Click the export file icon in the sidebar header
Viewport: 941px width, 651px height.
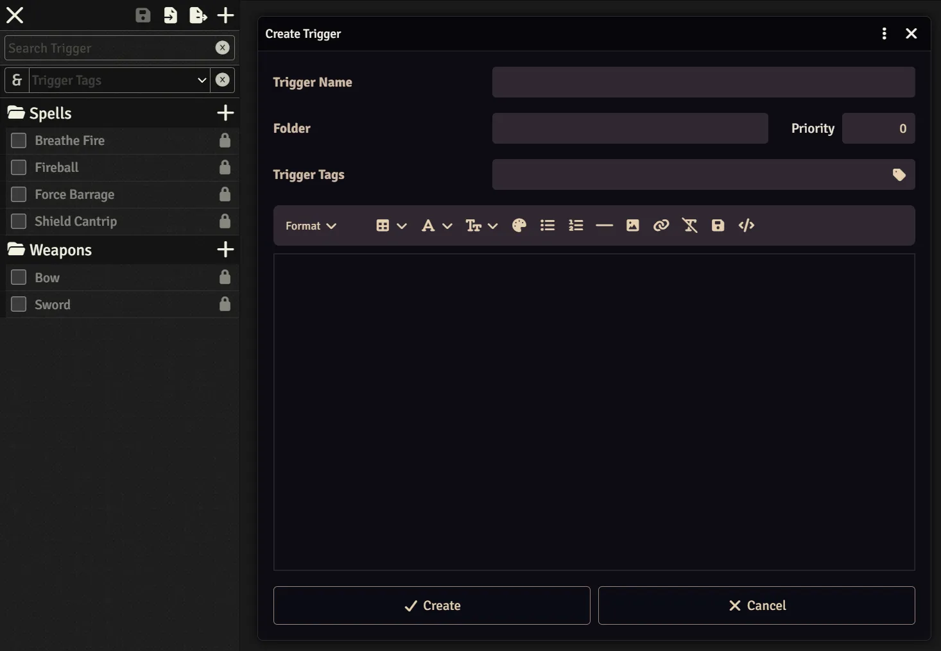coord(198,15)
